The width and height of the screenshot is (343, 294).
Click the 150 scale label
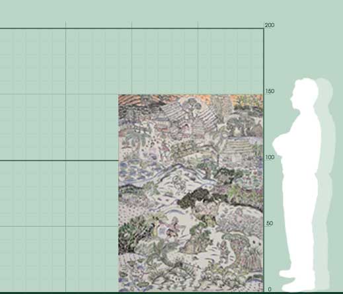(270, 91)
